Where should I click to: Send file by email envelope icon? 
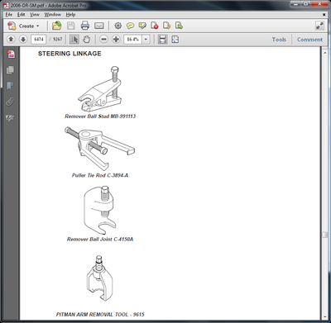coord(99,26)
